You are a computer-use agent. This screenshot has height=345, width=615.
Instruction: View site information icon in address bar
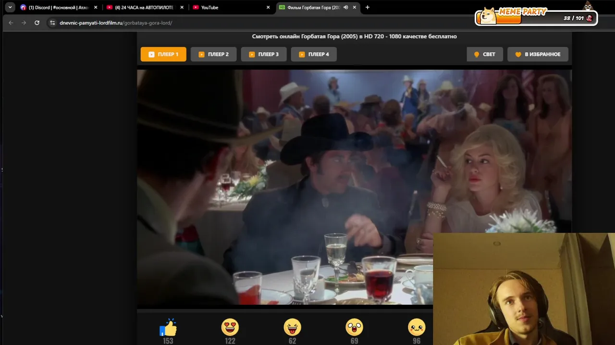[52, 23]
